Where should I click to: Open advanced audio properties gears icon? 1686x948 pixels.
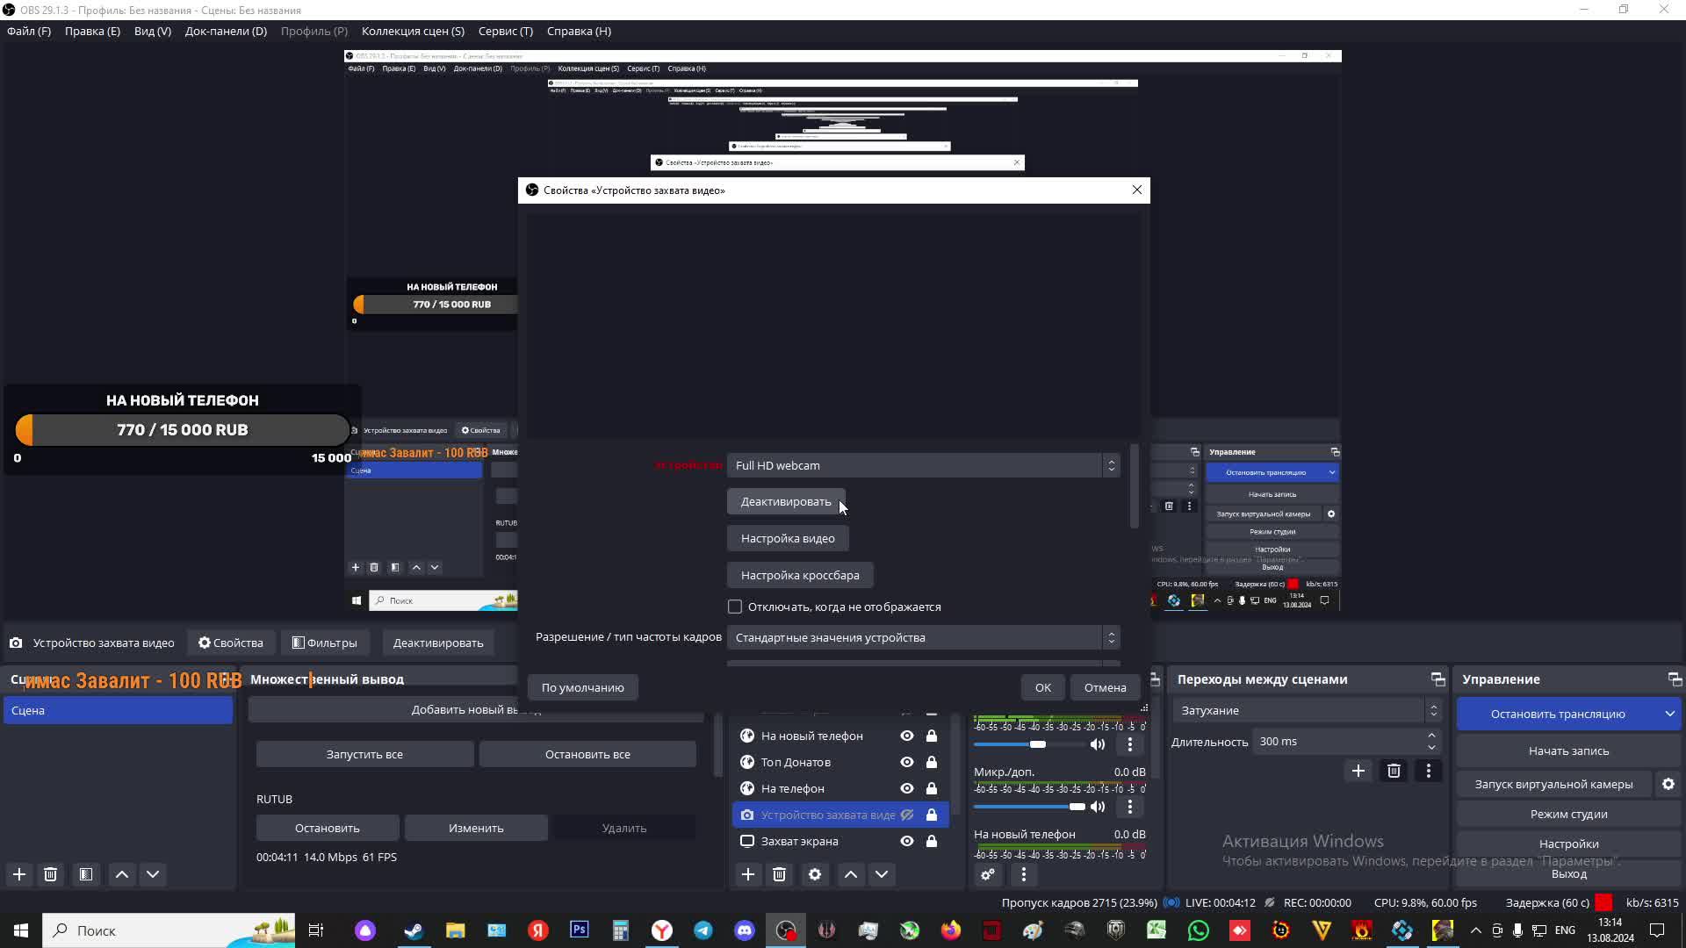point(988,874)
